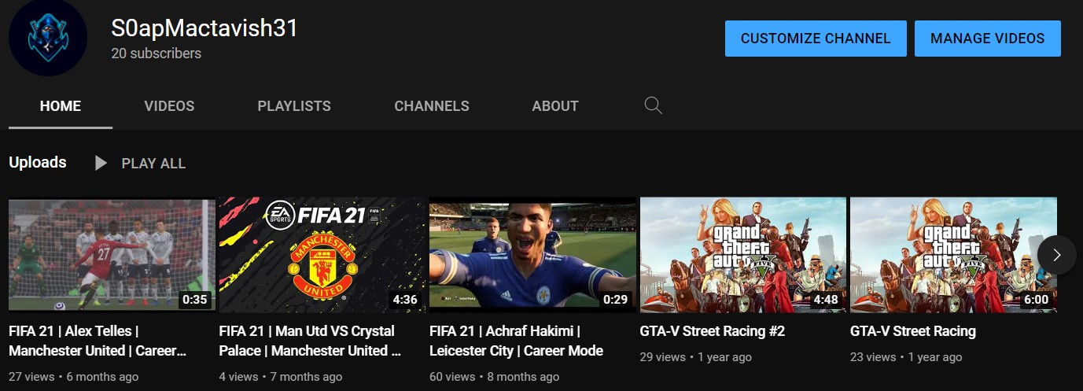Open the Playlists tab
This screenshot has height=391, width=1083.
294,106
